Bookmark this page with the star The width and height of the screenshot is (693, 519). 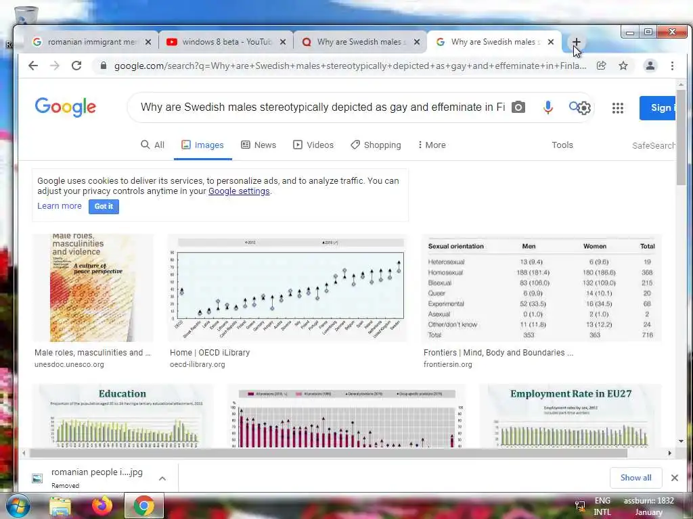[623, 66]
